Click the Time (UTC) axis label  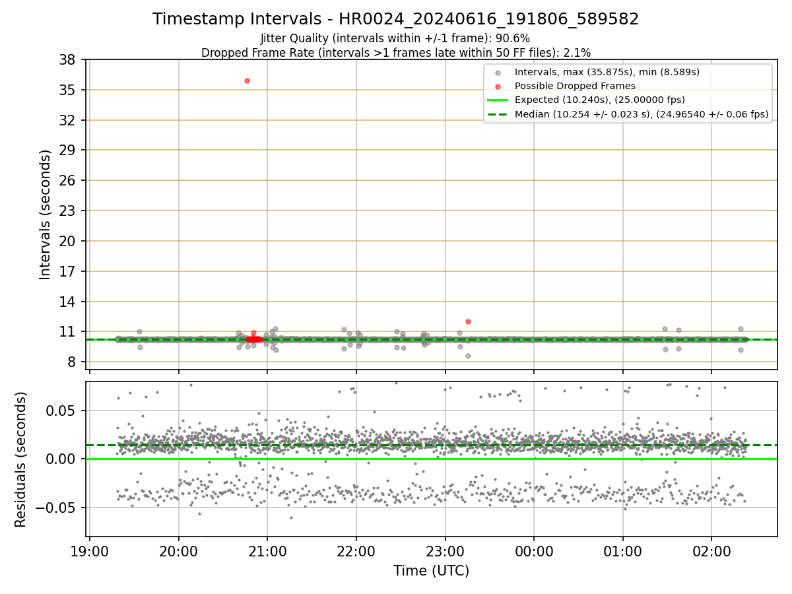(432, 571)
